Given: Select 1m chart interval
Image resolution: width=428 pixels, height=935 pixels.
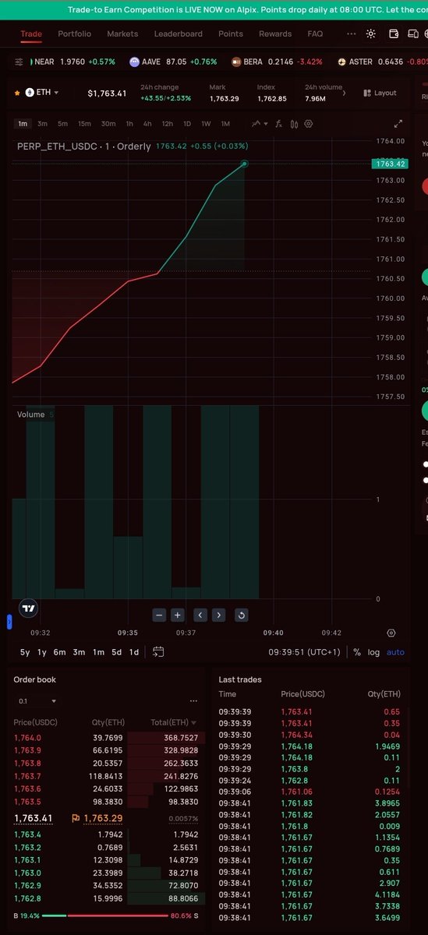Looking at the screenshot, I should 23,124.
